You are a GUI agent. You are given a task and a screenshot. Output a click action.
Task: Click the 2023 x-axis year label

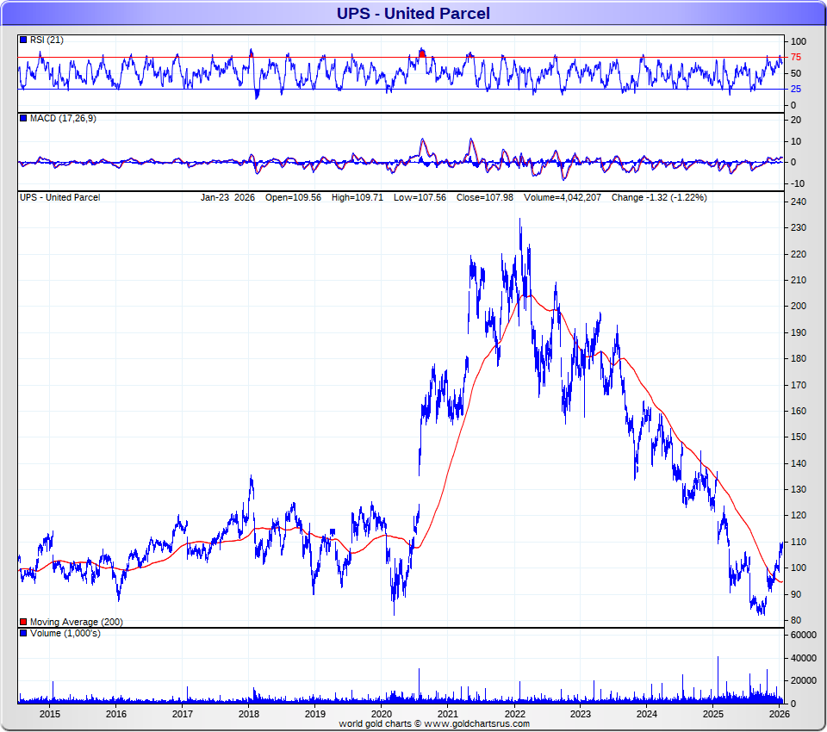click(580, 714)
